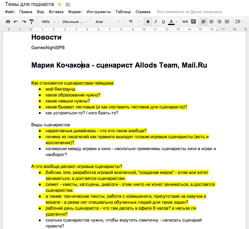Viewport: 249px width, 229px height.
Task: Click the text GamesNightSPB
Action: pos(48,48)
